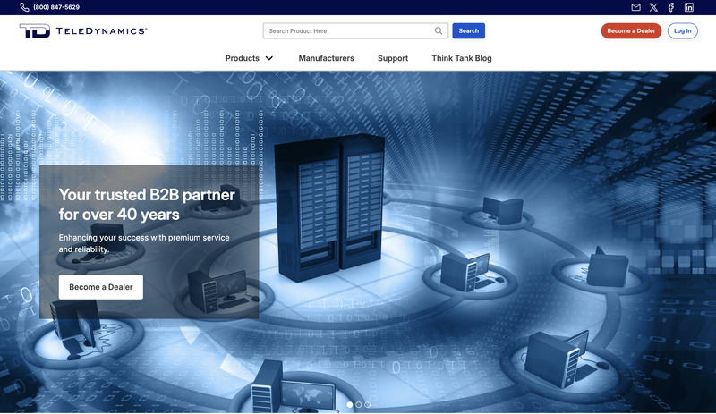Switch to the second carousel slide dot
This screenshot has height=414, width=716.
tap(359, 404)
